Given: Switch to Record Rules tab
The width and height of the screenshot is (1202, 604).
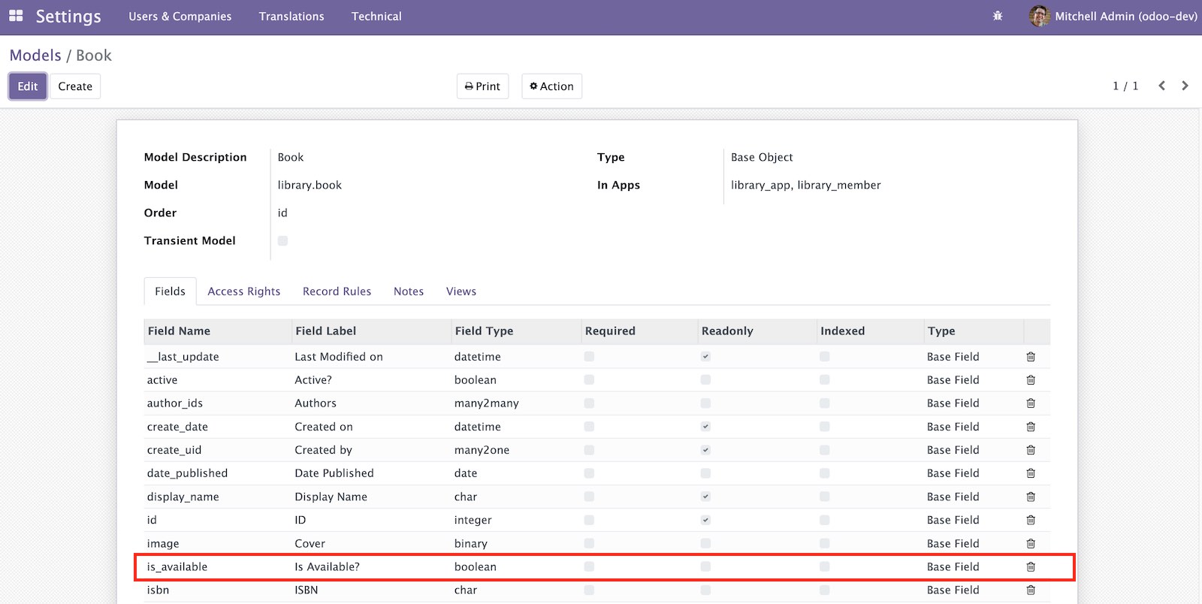Looking at the screenshot, I should point(337,291).
